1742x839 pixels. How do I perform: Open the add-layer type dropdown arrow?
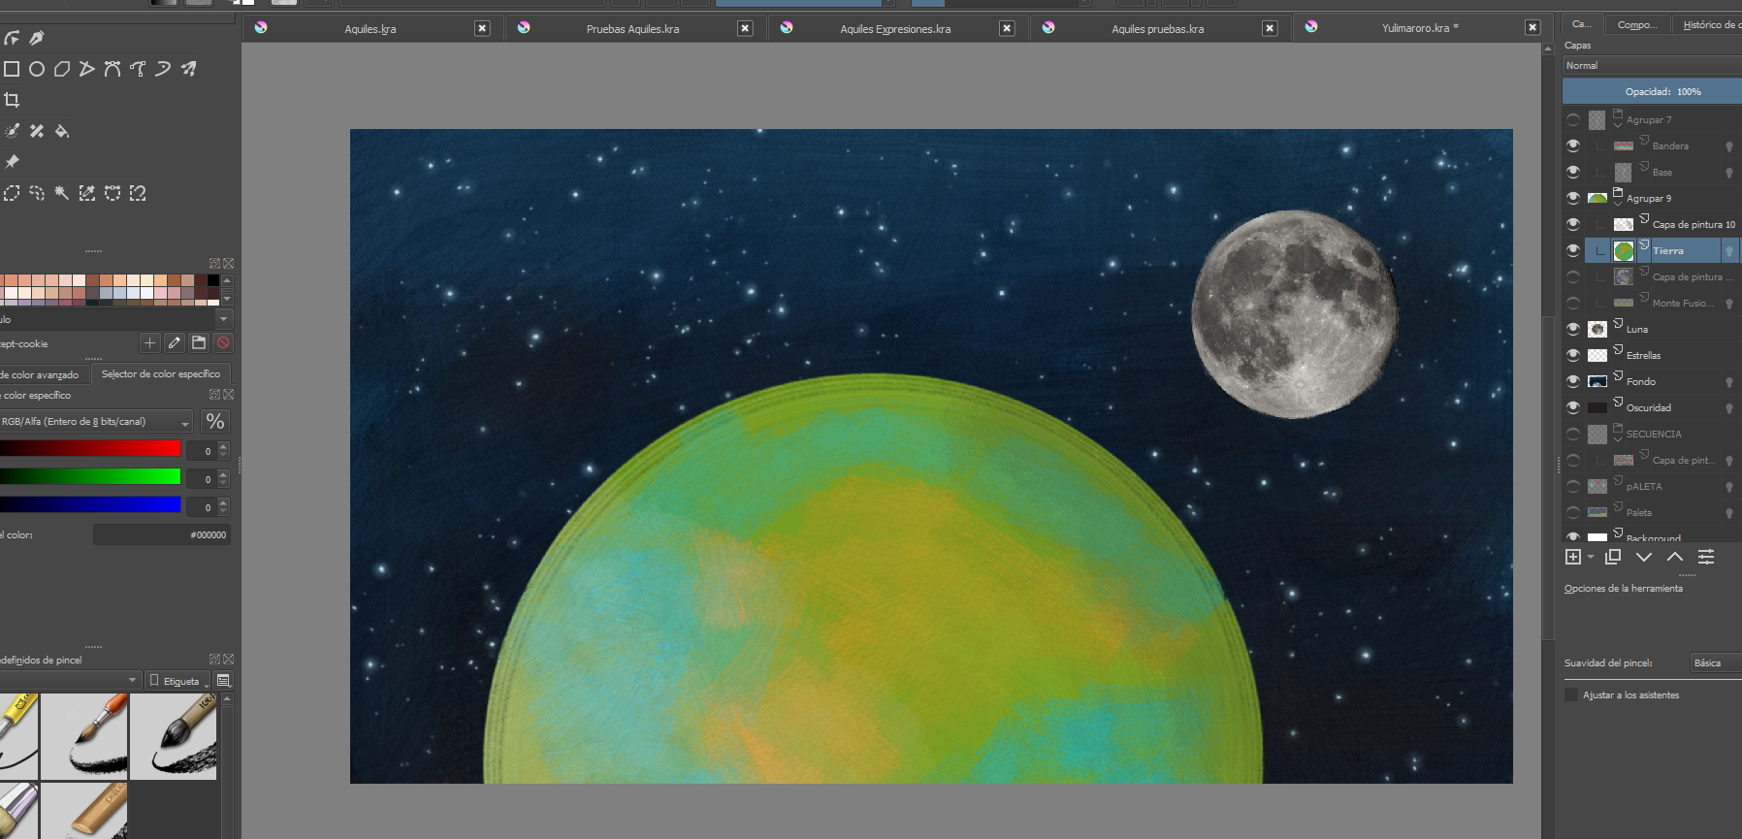pos(1591,557)
